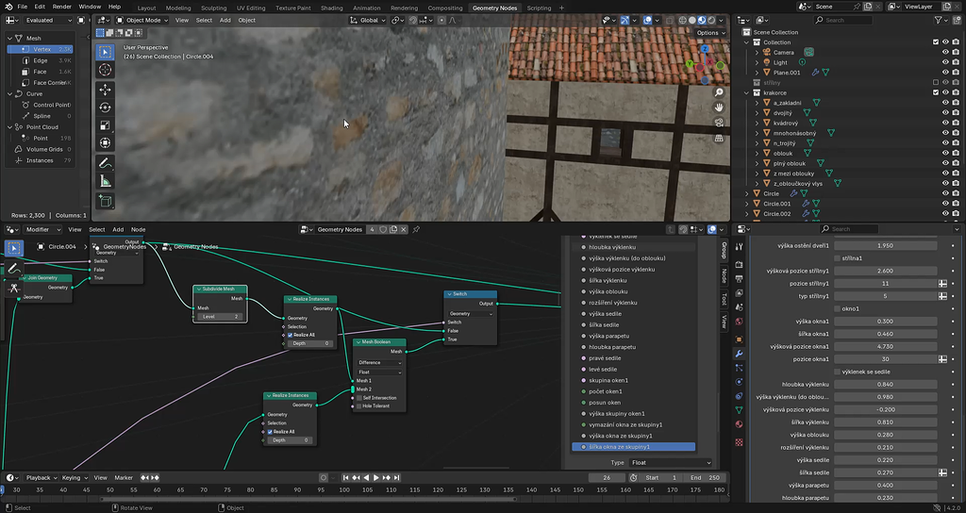Collapse the krakorce collection
Image resolution: width=966 pixels, height=513 pixels.
[x=747, y=93]
